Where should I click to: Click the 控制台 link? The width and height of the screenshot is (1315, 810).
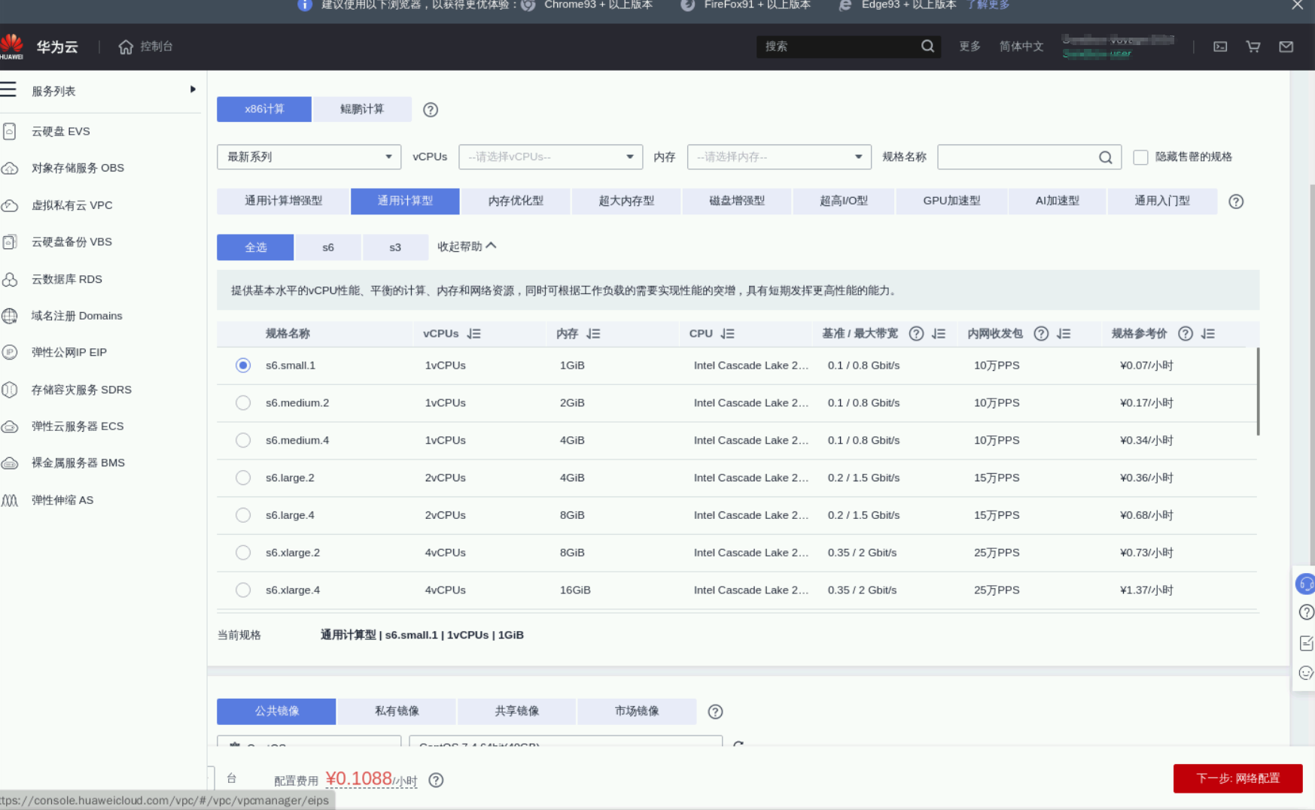point(157,47)
